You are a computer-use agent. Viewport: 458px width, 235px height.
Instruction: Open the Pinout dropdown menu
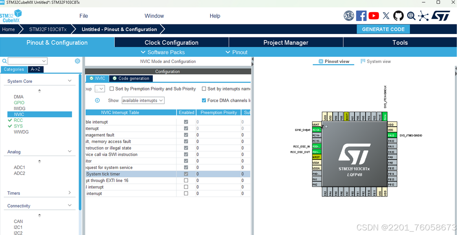click(236, 52)
